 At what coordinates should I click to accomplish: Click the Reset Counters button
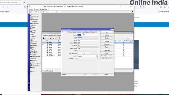107,59
